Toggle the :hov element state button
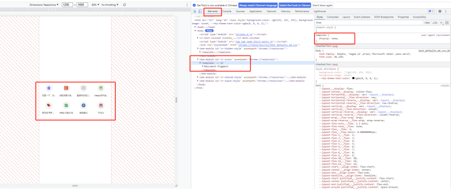The image size is (451, 189). [427, 23]
